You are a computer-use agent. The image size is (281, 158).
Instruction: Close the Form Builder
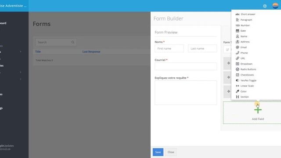tap(171, 152)
